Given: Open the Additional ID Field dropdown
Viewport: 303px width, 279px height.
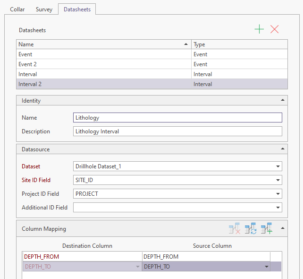Looking at the screenshot, I should (x=278, y=208).
